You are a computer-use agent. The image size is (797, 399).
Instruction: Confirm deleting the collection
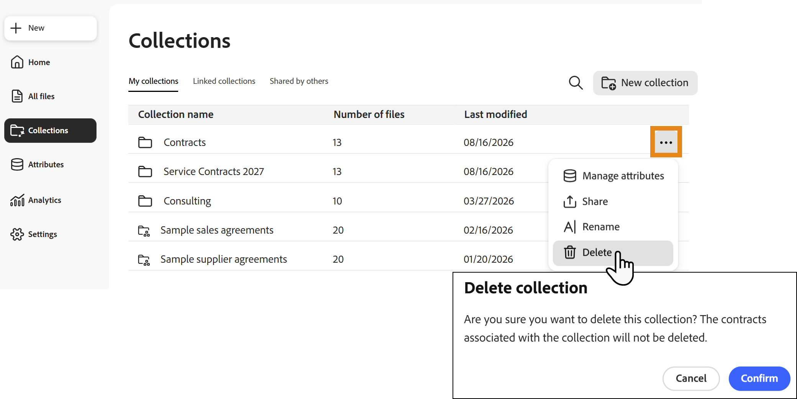coord(759,378)
